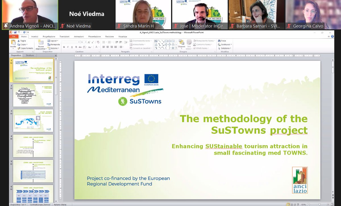
Task: Open the File tab
Action: 14,37
